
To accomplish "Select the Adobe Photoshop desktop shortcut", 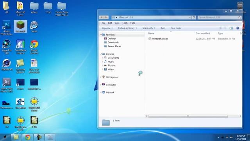I will pyautogui.click(x=7, y=28).
